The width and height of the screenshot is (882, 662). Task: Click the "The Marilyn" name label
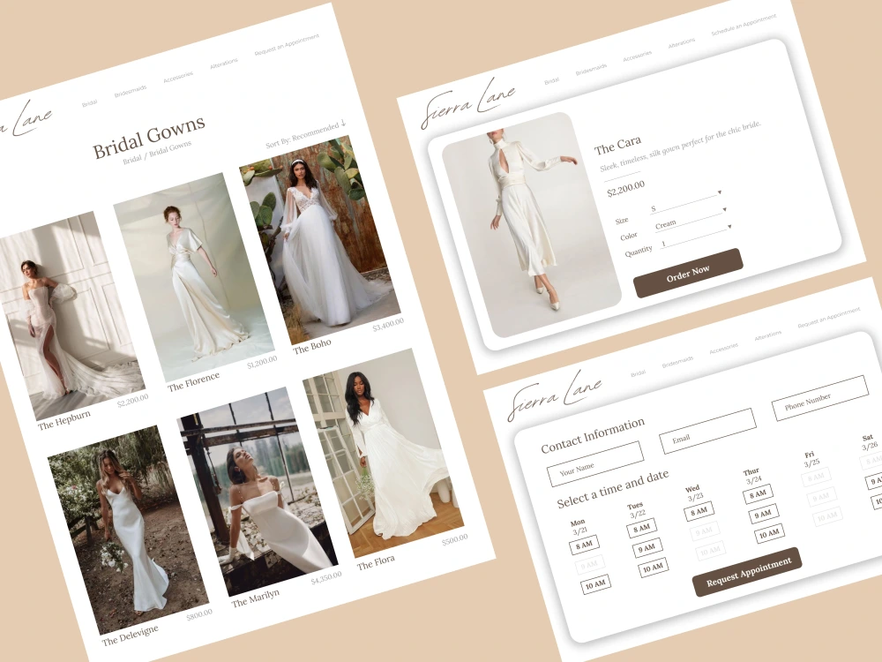coord(256,598)
